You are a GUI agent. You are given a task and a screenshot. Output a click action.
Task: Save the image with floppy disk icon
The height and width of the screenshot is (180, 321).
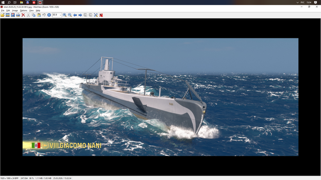(13, 15)
